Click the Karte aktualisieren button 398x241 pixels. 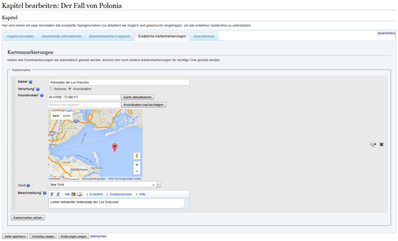click(138, 97)
